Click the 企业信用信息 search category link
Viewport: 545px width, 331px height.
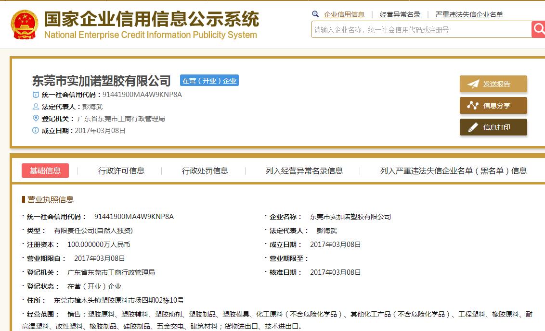coord(344,14)
